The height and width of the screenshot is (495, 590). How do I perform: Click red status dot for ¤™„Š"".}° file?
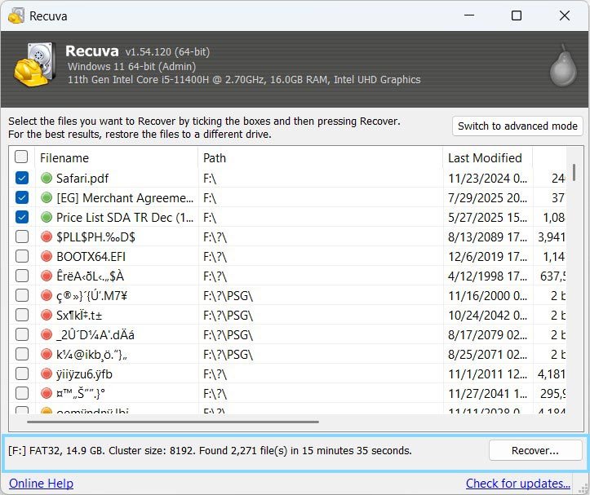tap(47, 393)
